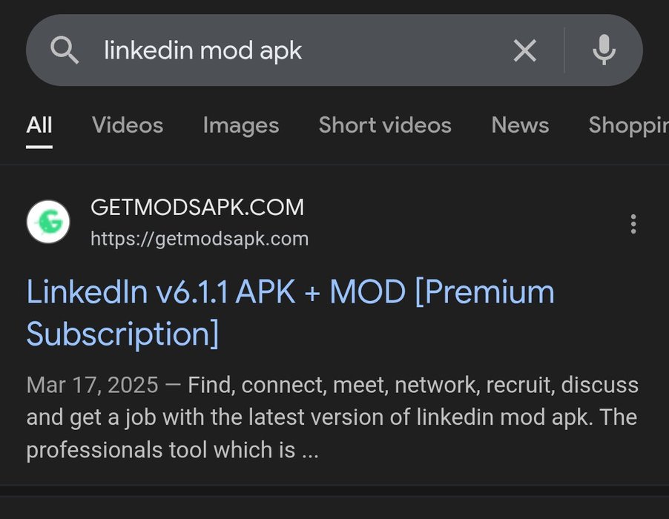Viewport: 669px width, 519px height.
Task: Go to the News tab
Action: (520, 125)
